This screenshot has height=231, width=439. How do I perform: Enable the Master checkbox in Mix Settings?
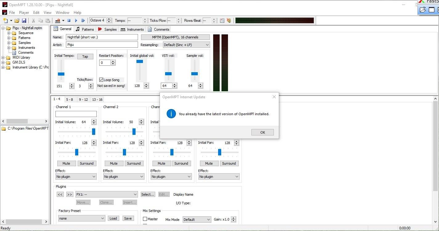[x=145, y=219]
